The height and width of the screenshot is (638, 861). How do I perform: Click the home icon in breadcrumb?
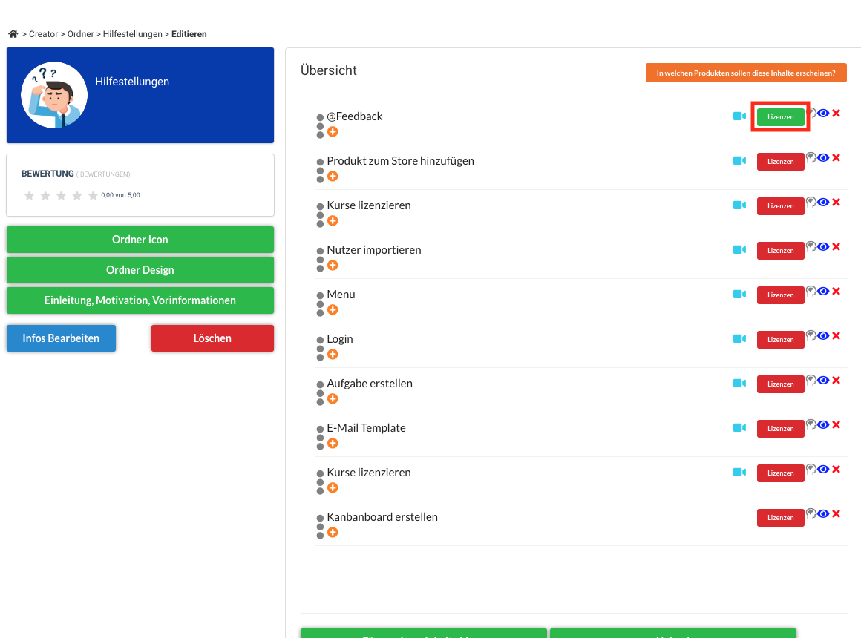13,34
